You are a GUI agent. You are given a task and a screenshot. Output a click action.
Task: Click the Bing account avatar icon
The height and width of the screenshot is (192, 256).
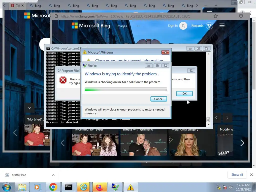point(183,26)
